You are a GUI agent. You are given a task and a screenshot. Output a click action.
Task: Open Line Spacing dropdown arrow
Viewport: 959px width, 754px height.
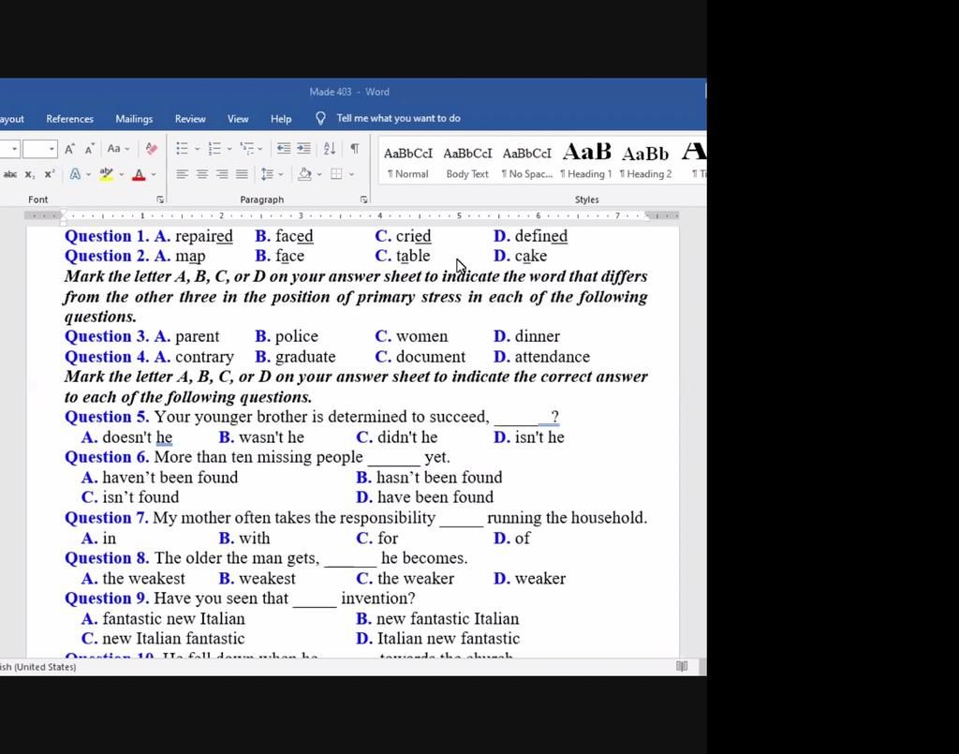click(x=281, y=174)
